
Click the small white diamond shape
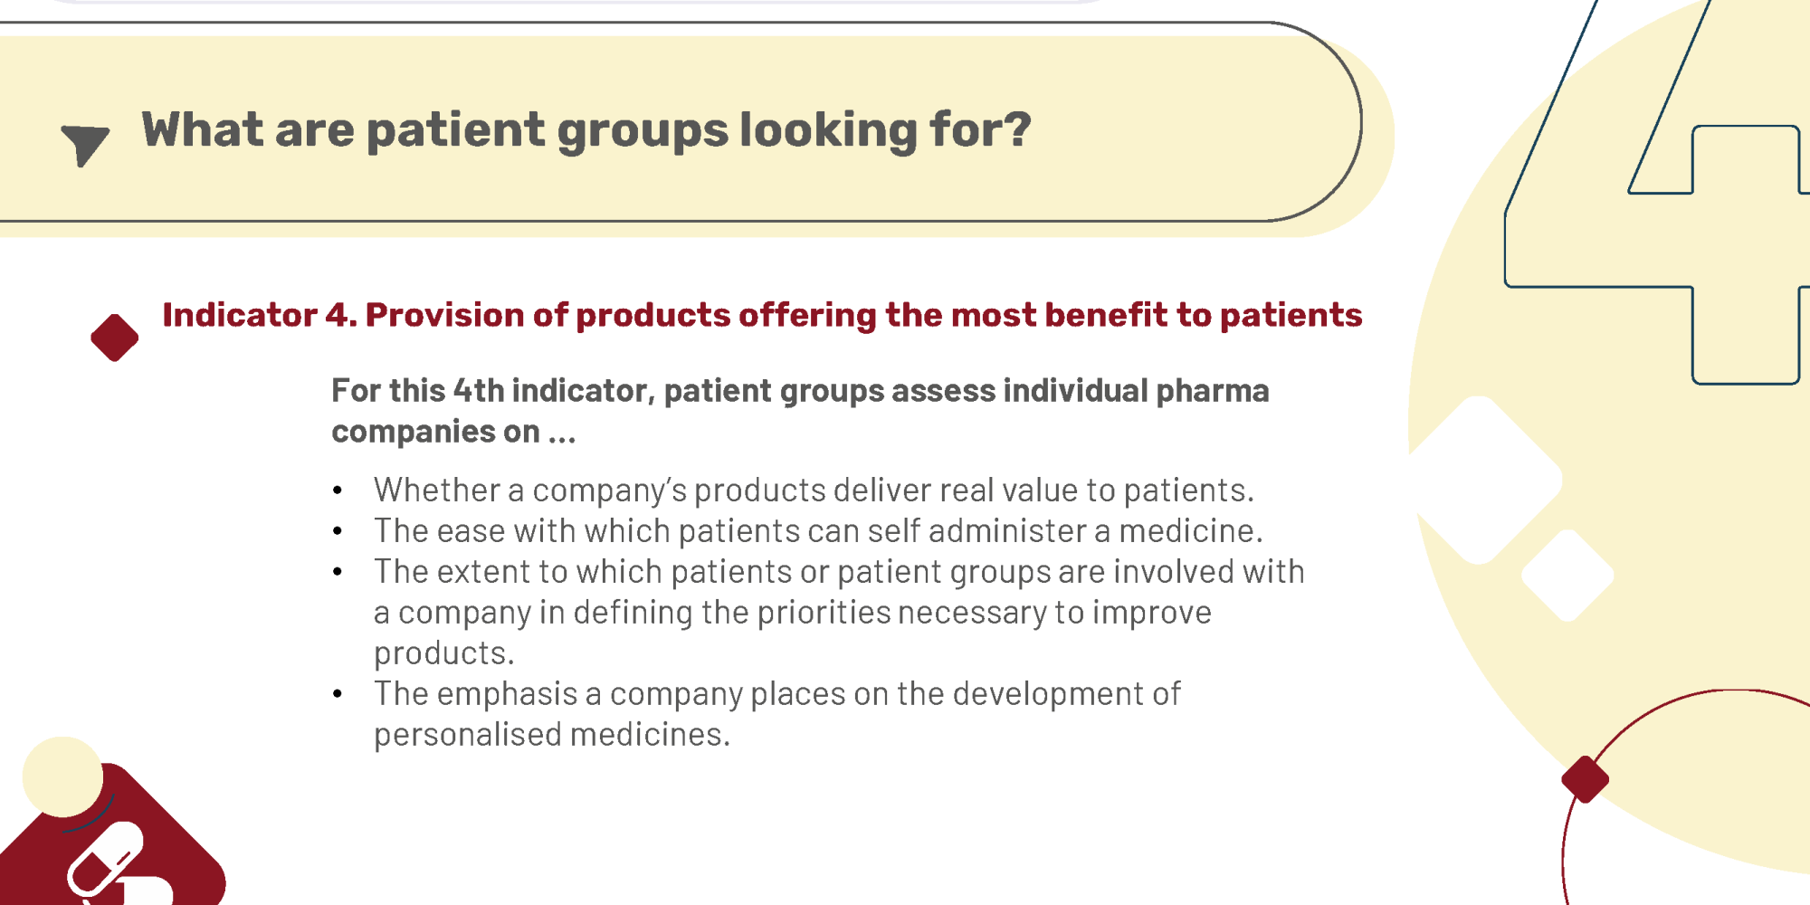point(1567,575)
